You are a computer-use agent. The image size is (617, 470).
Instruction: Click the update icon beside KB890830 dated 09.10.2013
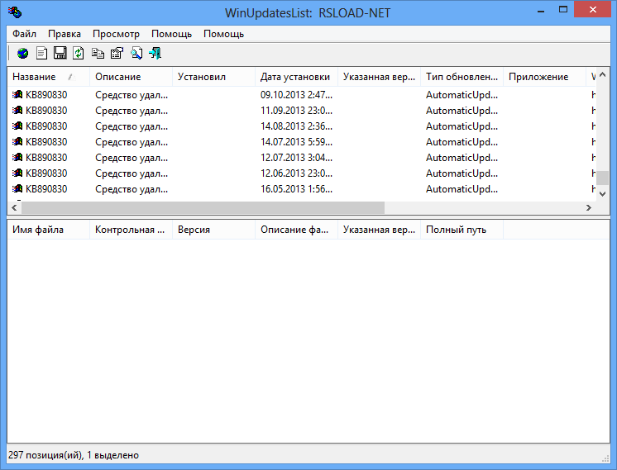[x=17, y=94]
